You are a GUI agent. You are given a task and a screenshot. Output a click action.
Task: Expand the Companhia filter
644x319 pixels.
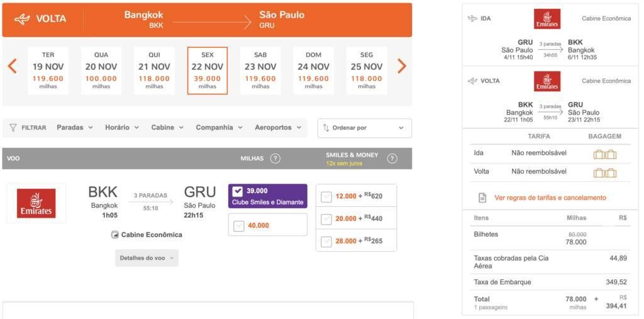pos(219,128)
